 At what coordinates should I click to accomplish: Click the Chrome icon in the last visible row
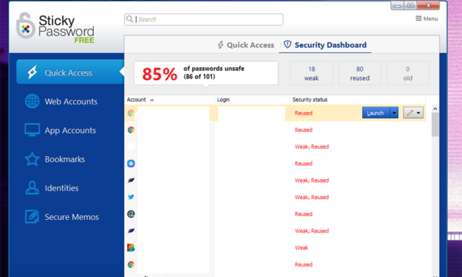[131, 264]
